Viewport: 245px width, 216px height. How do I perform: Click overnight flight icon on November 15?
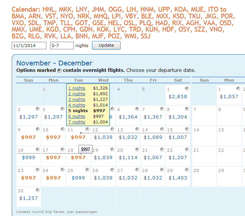point(187,129)
